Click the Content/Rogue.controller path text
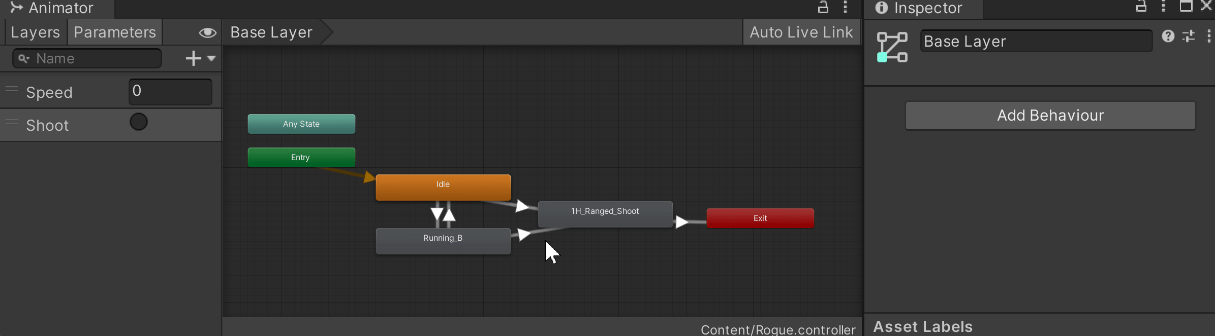1215x336 pixels. pos(778,330)
